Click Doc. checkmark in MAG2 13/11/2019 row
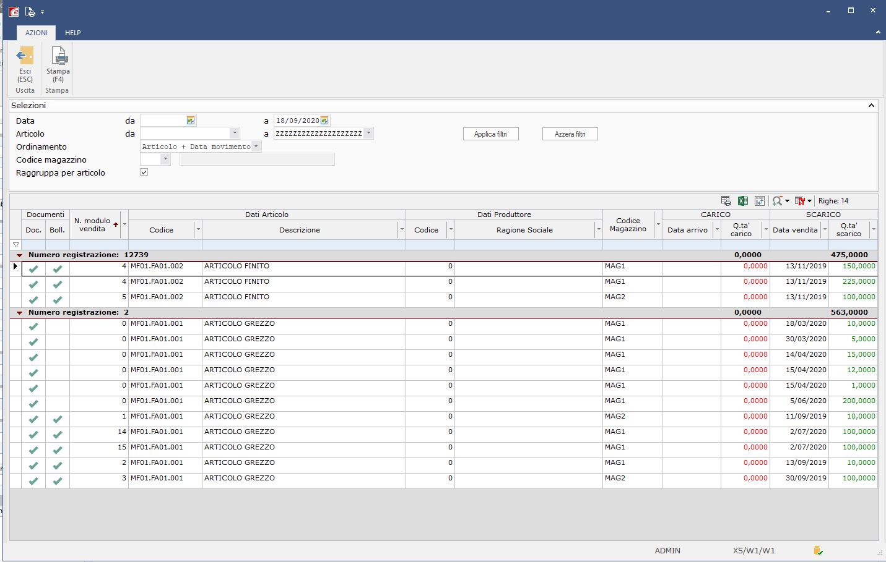This screenshot has width=886, height=562. (33, 300)
